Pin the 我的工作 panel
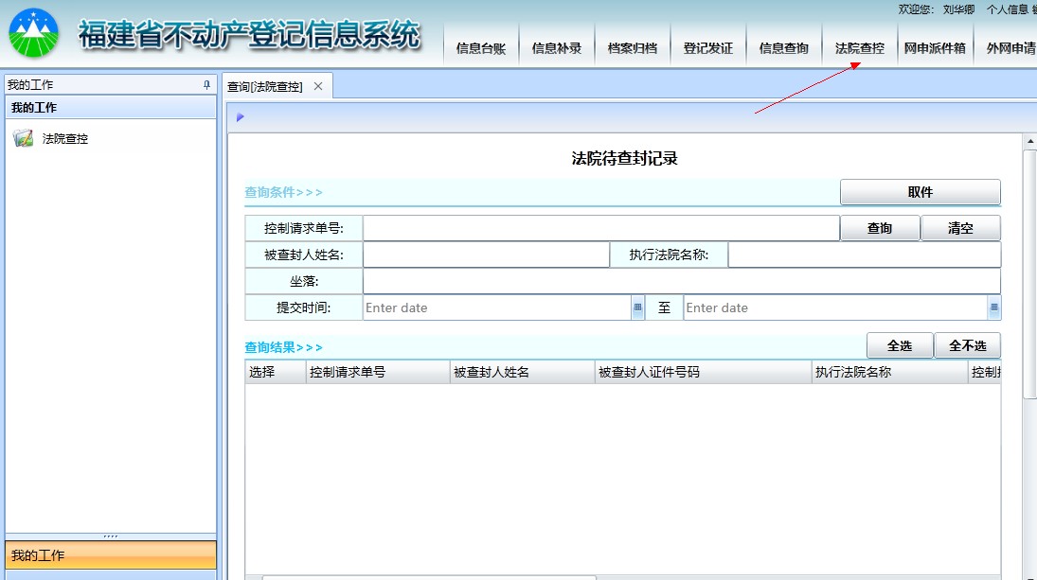1037x580 pixels. click(x=207, y=85)
